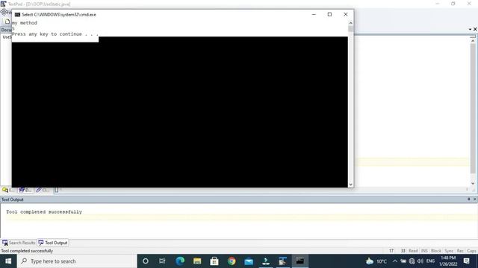Click the cmd window scroll down arrow
This screenshot has height=268, width=478.
tap(350, 184)
